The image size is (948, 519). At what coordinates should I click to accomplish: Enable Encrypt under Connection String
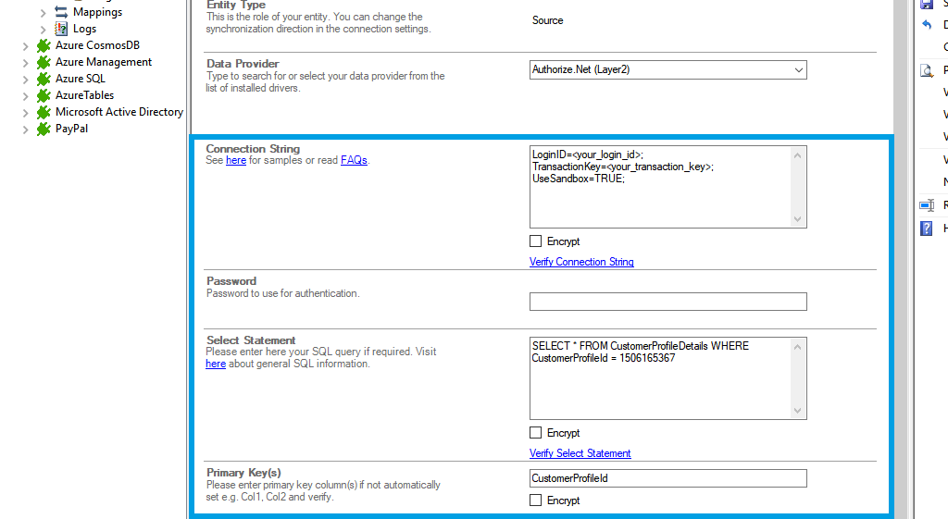(535, 241)
